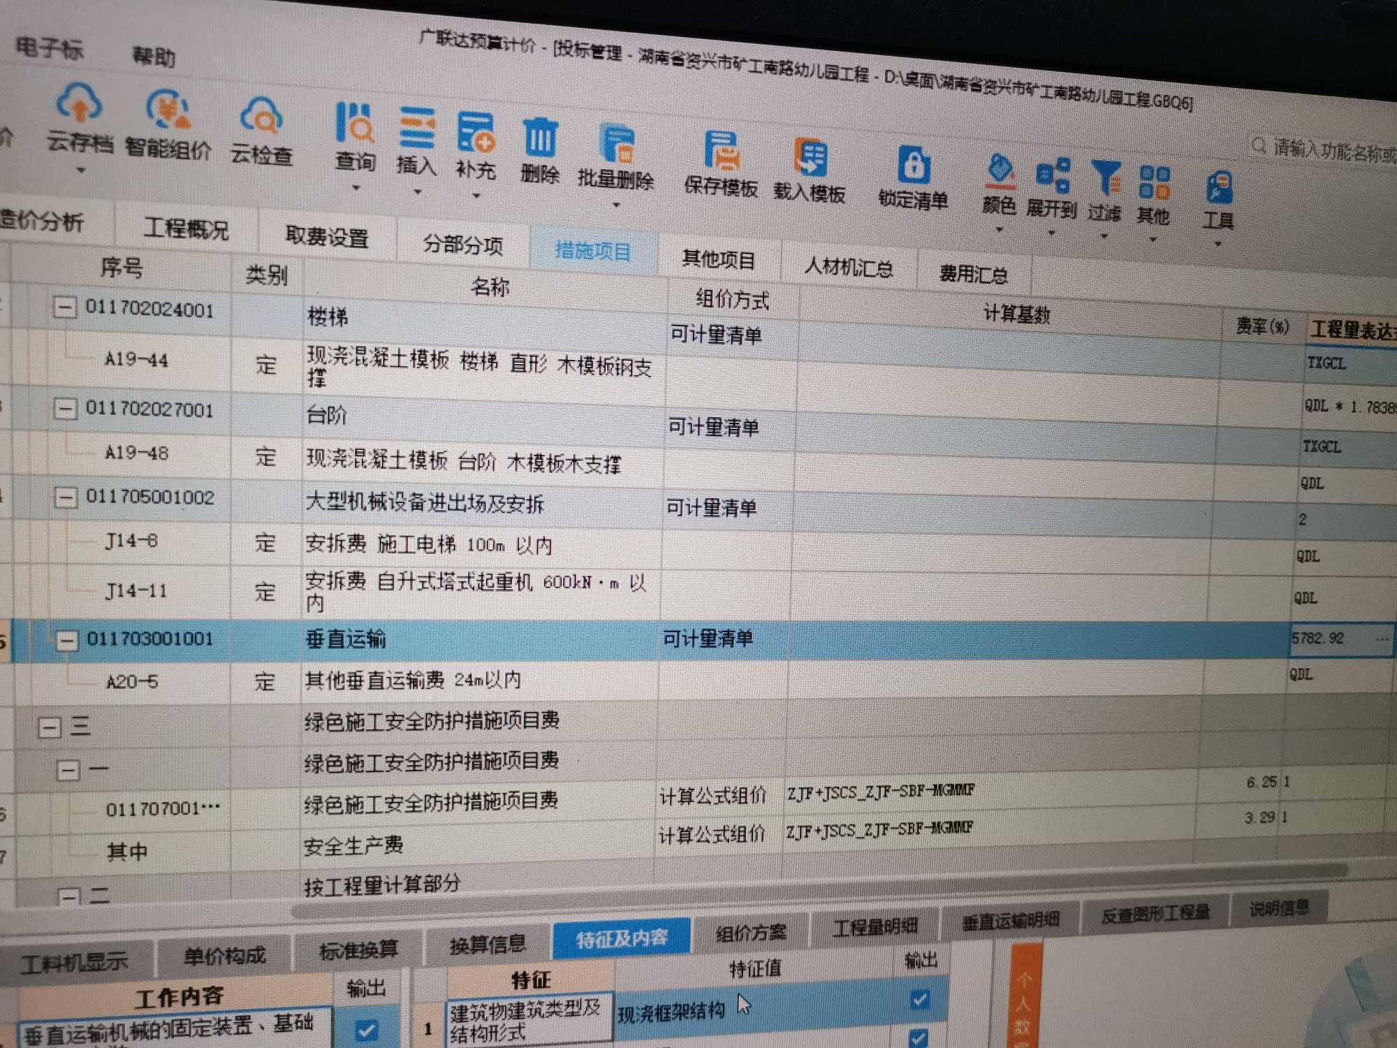Switch to 费用汇总 tab
Screen dimensions: 1397x1048
click(974, 274)
